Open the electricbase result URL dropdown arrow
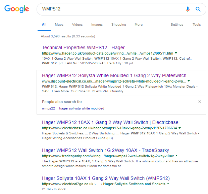Image resolution: width=208 pixels, height=194 pixels. point(180,128)
